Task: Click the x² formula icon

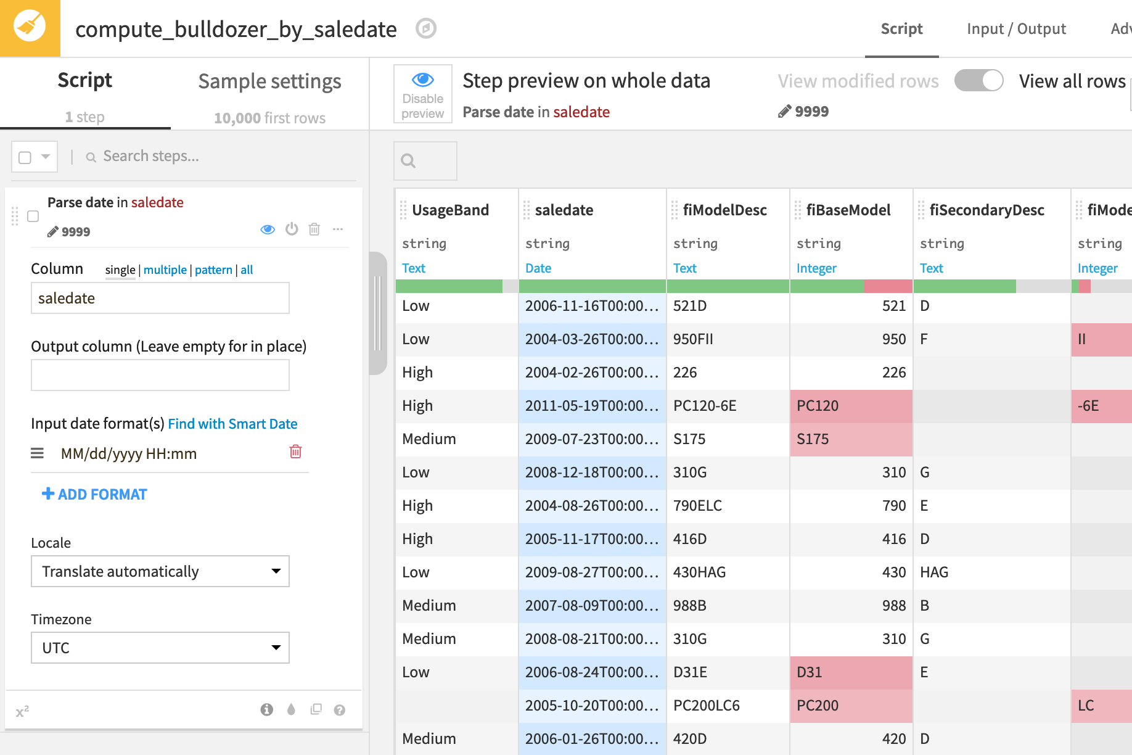Action: tap(23, 711)
